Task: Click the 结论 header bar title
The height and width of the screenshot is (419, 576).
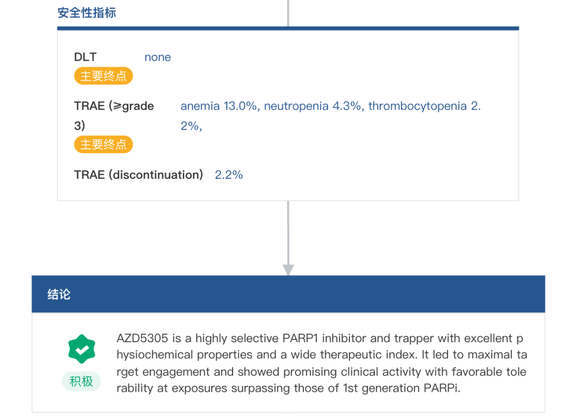Action: pos(59,294)
